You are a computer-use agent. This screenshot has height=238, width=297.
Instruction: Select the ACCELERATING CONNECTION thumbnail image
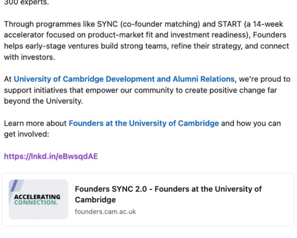click(x=38, y=198)
